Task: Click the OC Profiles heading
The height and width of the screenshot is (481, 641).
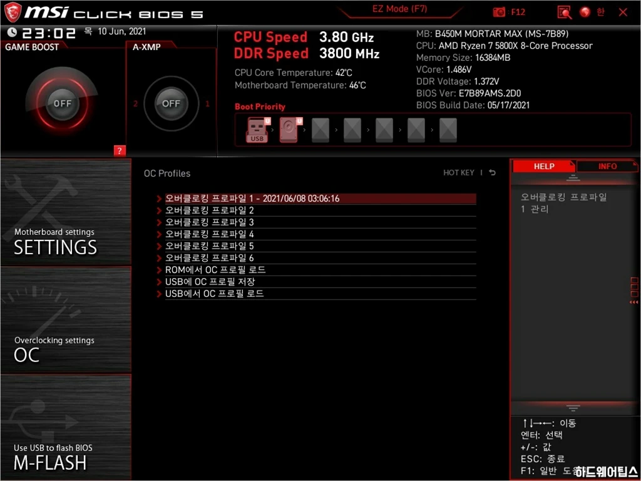Action: tap(167, 173)
